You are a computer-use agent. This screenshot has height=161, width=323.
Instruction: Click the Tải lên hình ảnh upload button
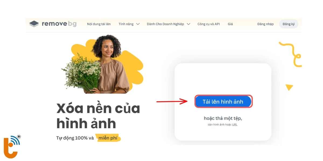tap(223, 101)
